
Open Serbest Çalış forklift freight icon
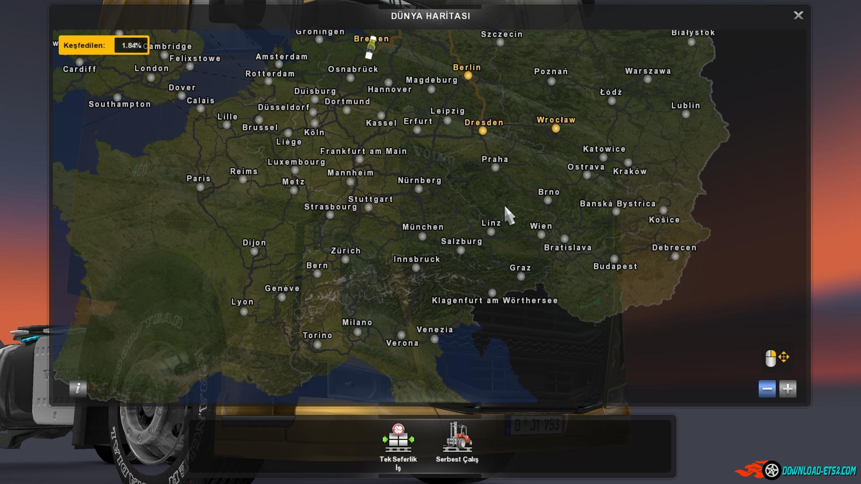point(457,437)
